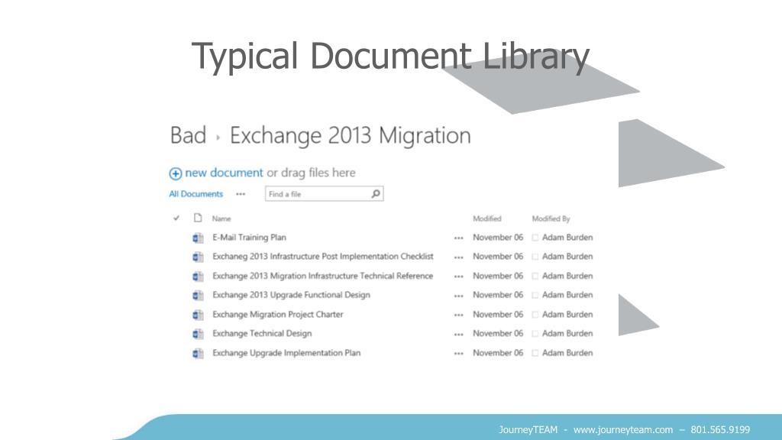The height and width of the screenshot is (440, 782).
Task: Click Word icon for Exchange 2013 Upgrade Functional Design
Action: pos(198,296)
